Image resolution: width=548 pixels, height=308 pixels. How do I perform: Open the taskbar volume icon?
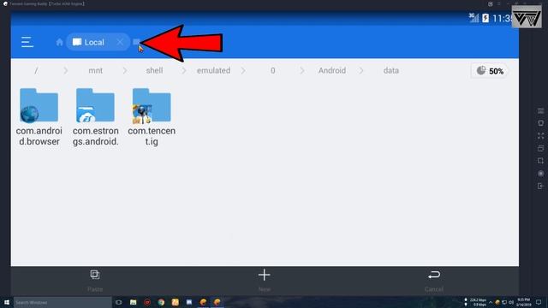(511, 302)
